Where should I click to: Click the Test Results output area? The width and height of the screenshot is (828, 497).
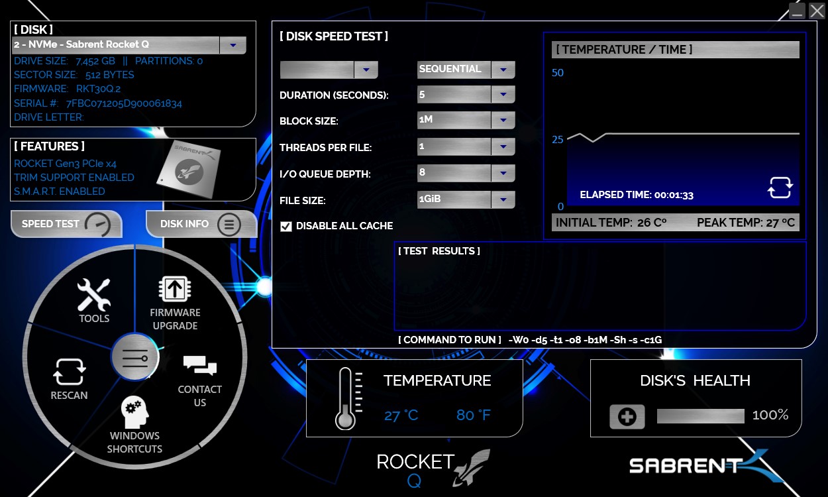tap(600, 286)
